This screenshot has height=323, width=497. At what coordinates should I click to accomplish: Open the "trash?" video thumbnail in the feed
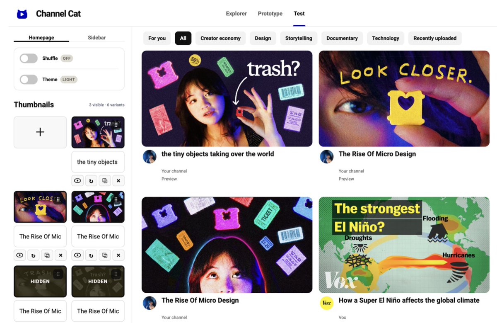[x=227, y=99]
